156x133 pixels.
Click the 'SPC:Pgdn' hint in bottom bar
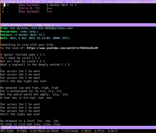pyautogui.click(x=7, y=131)
